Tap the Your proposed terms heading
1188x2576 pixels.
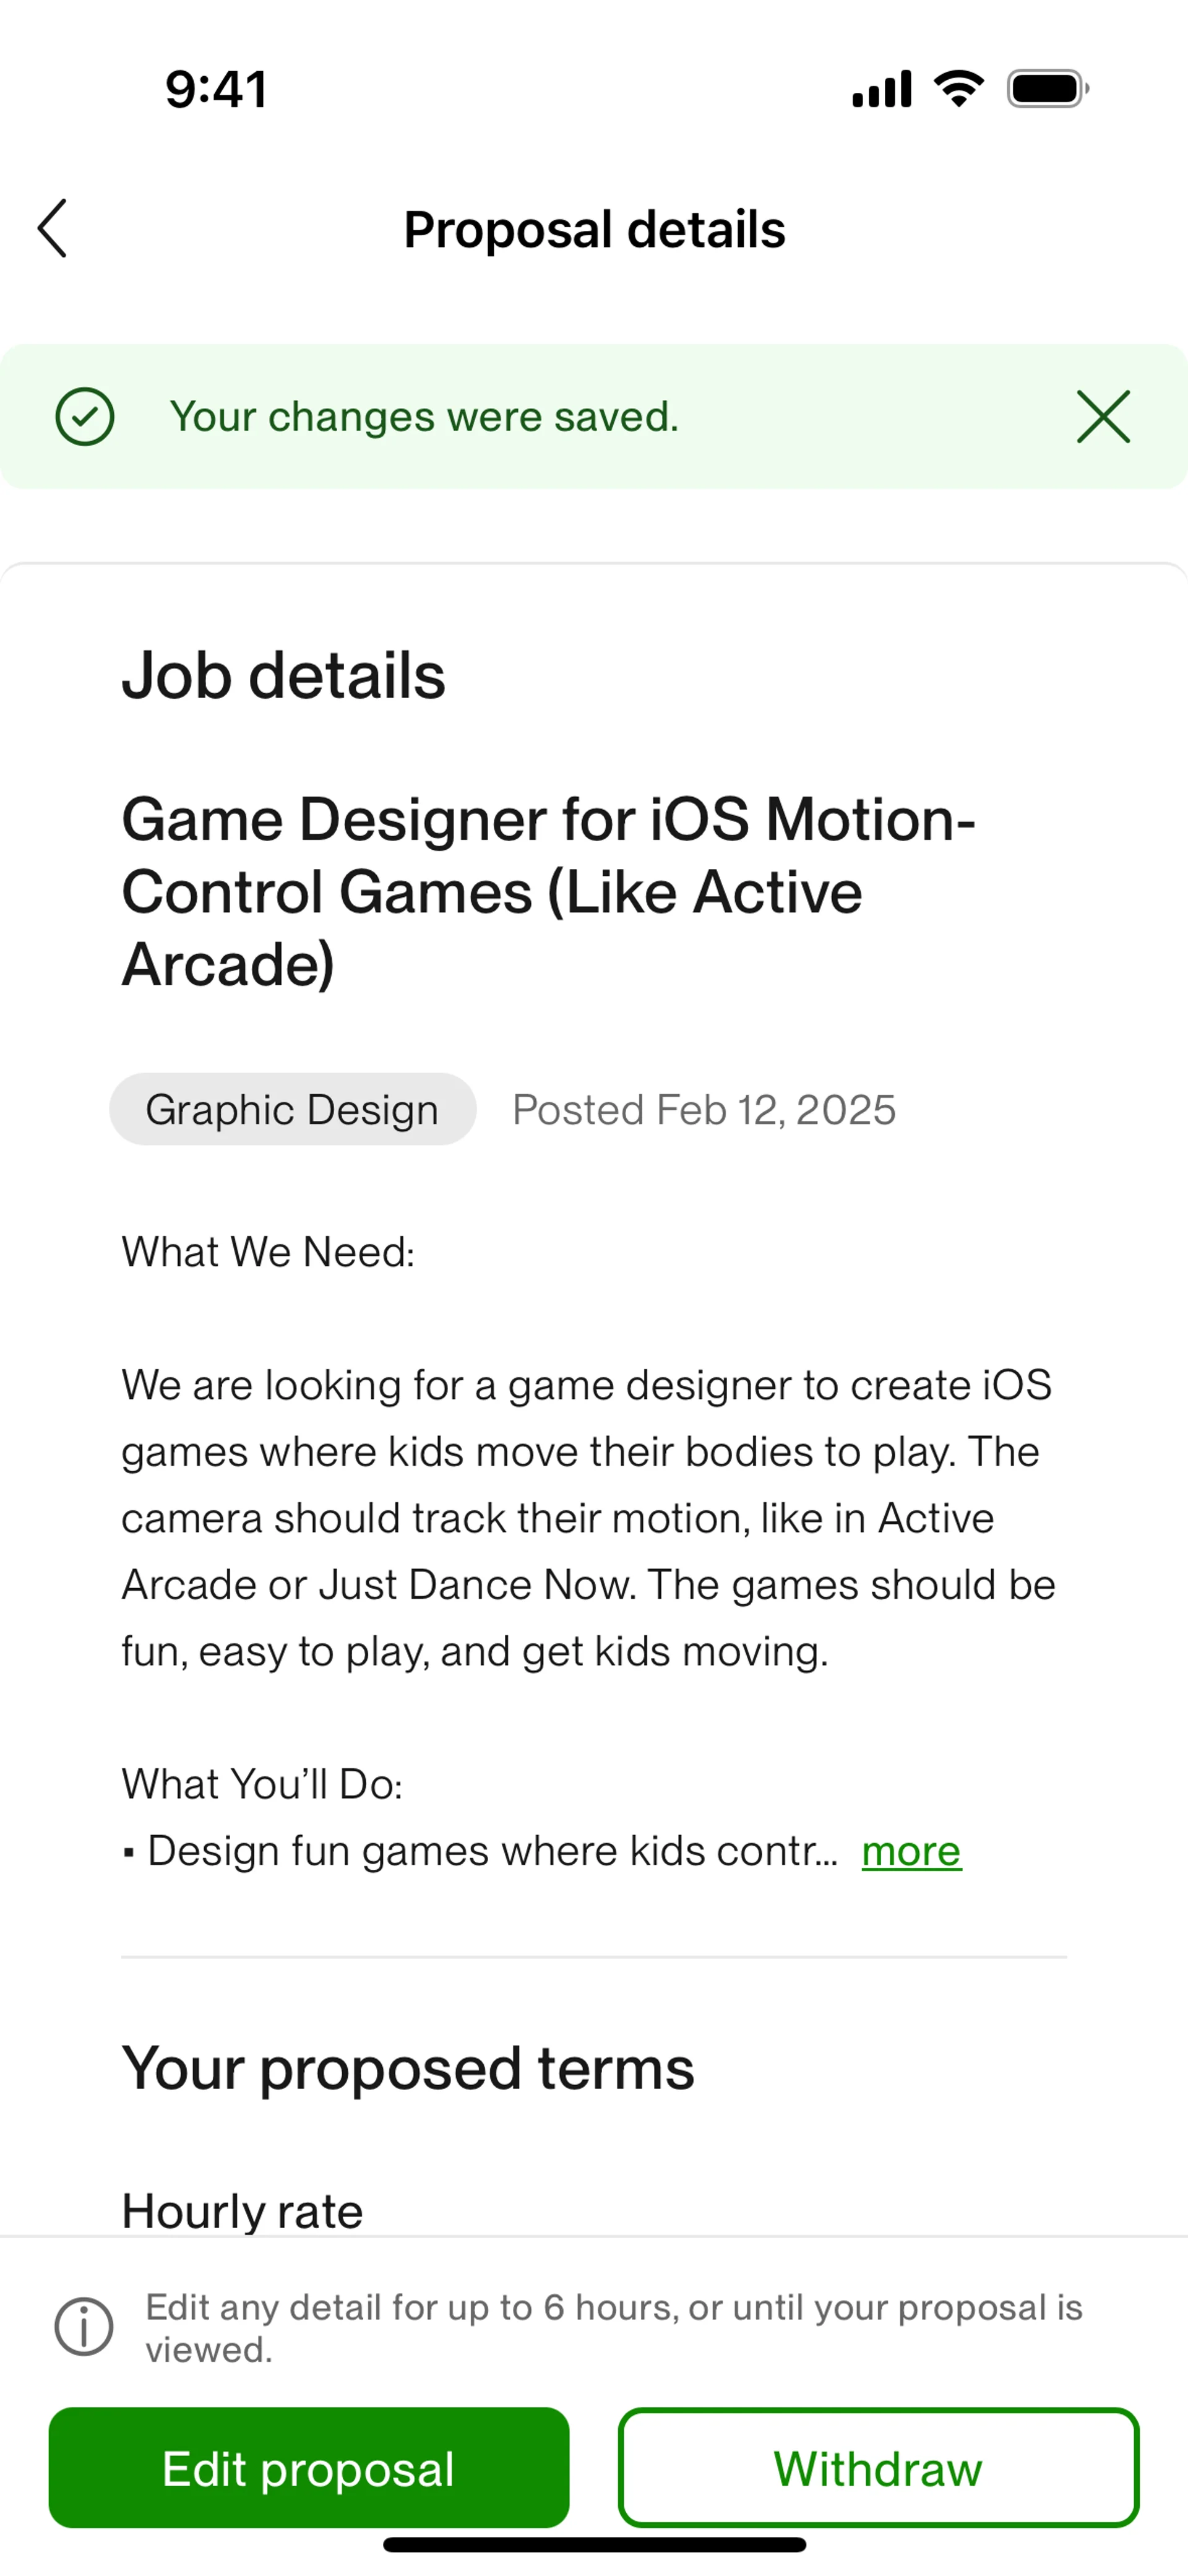[x=408, y=2068]
